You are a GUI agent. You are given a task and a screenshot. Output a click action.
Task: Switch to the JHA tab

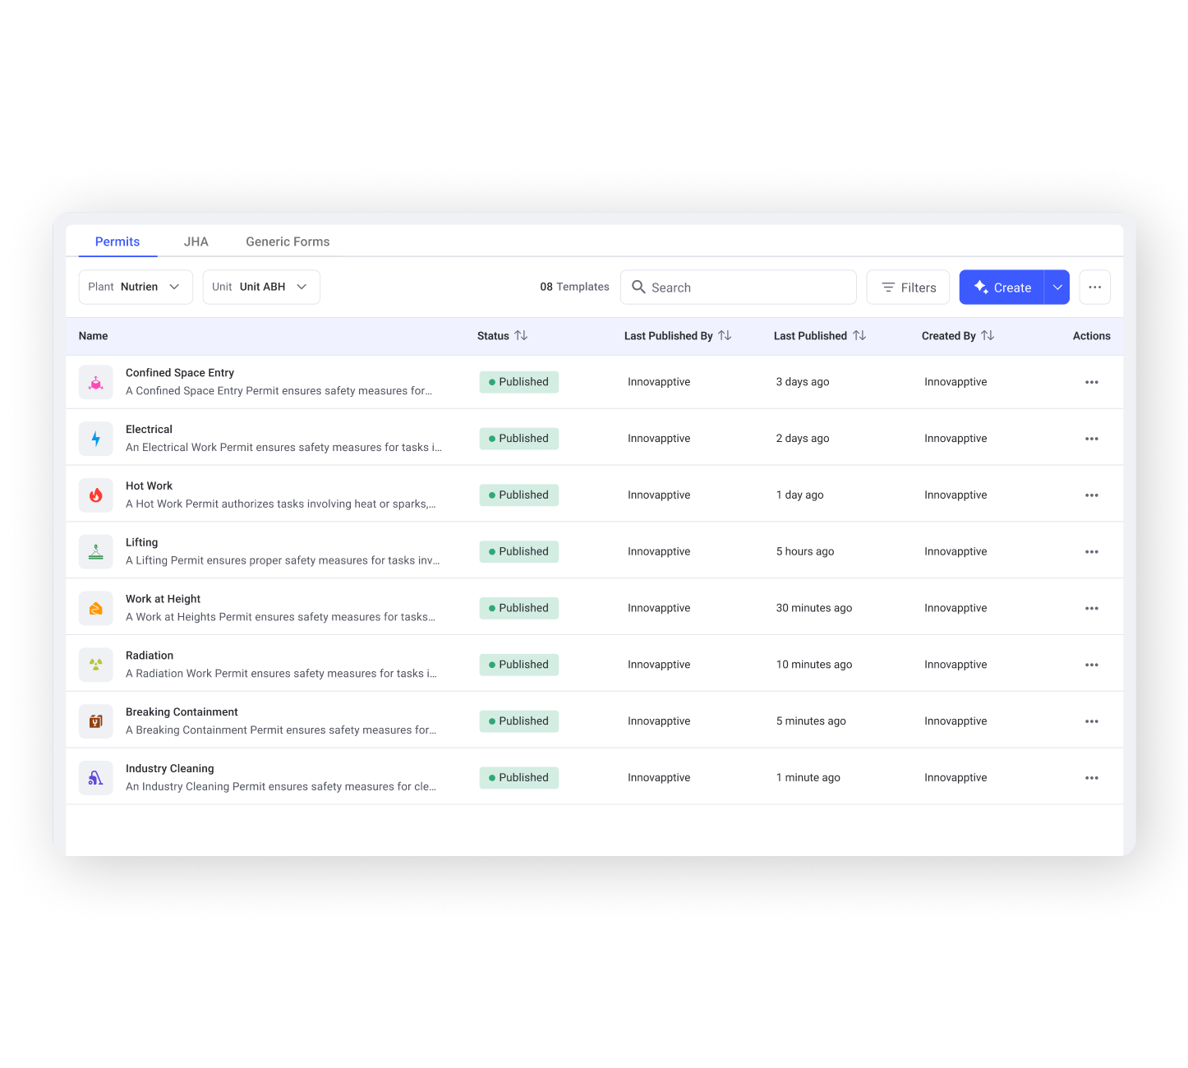pyautogui.click(x=196, y=242)
